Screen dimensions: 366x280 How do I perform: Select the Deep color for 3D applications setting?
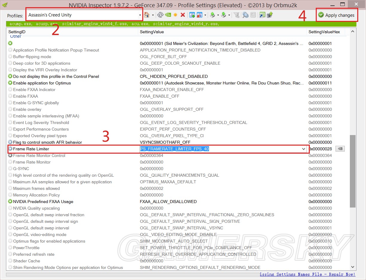[42, 63]
